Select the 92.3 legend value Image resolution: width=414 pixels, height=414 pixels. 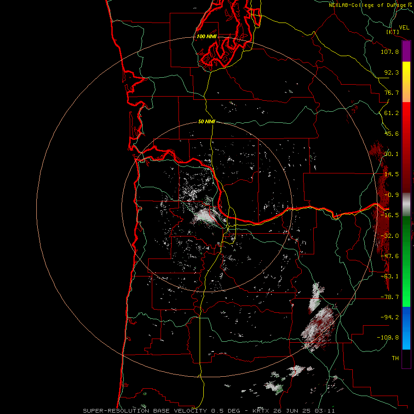[391, 72]
